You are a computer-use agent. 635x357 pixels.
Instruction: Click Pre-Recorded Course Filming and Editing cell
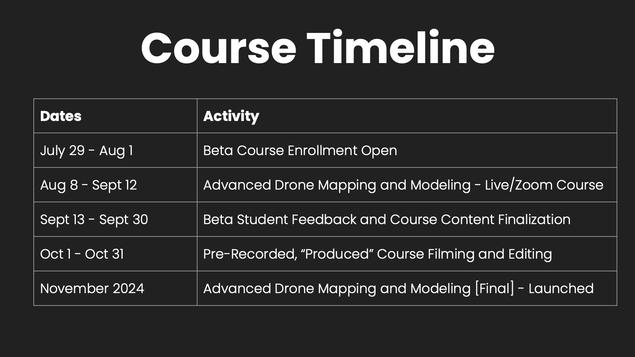[x=407, y=254]
